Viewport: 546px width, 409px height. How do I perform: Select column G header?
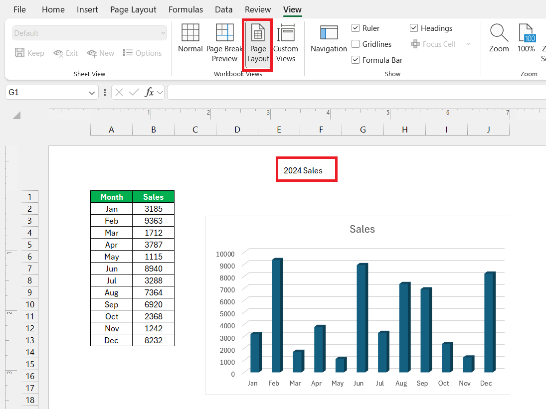click(363, 130)
